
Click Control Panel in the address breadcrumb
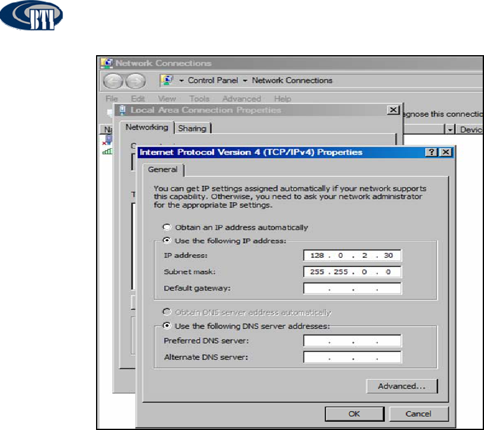(213, 81)
